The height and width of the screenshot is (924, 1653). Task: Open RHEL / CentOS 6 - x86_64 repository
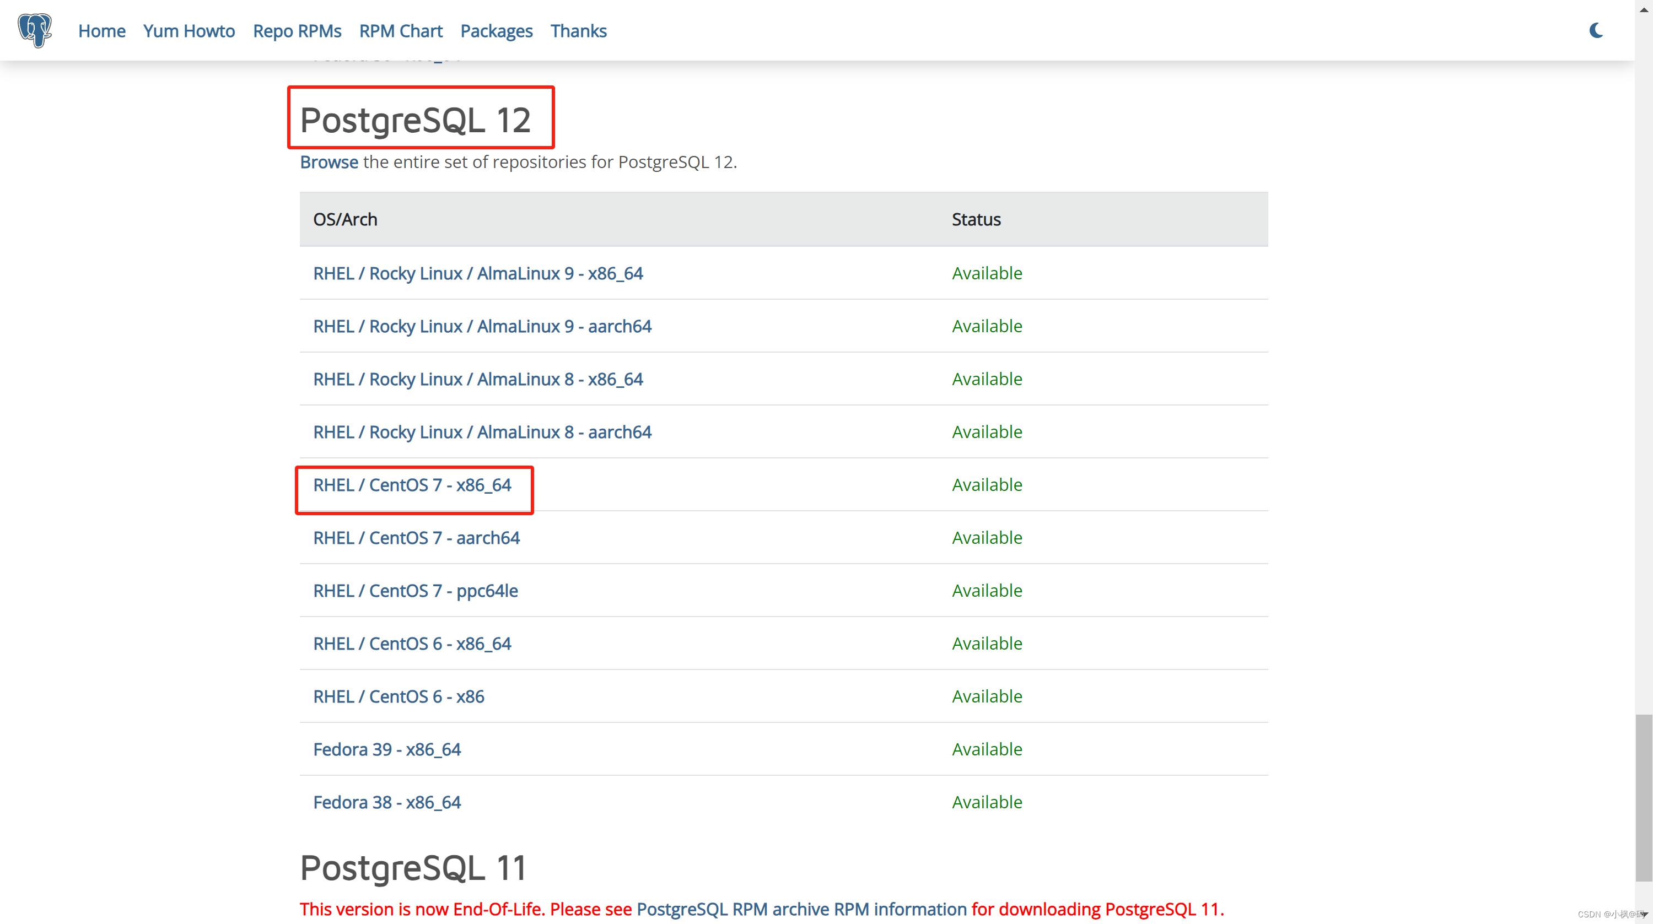click(x=412, y=644)
